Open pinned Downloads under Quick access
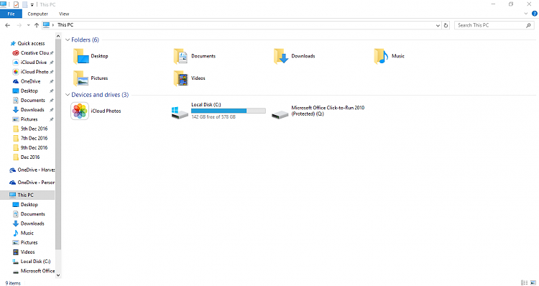Viewport: 539px width, 286px height. click(x=32, y=110)
